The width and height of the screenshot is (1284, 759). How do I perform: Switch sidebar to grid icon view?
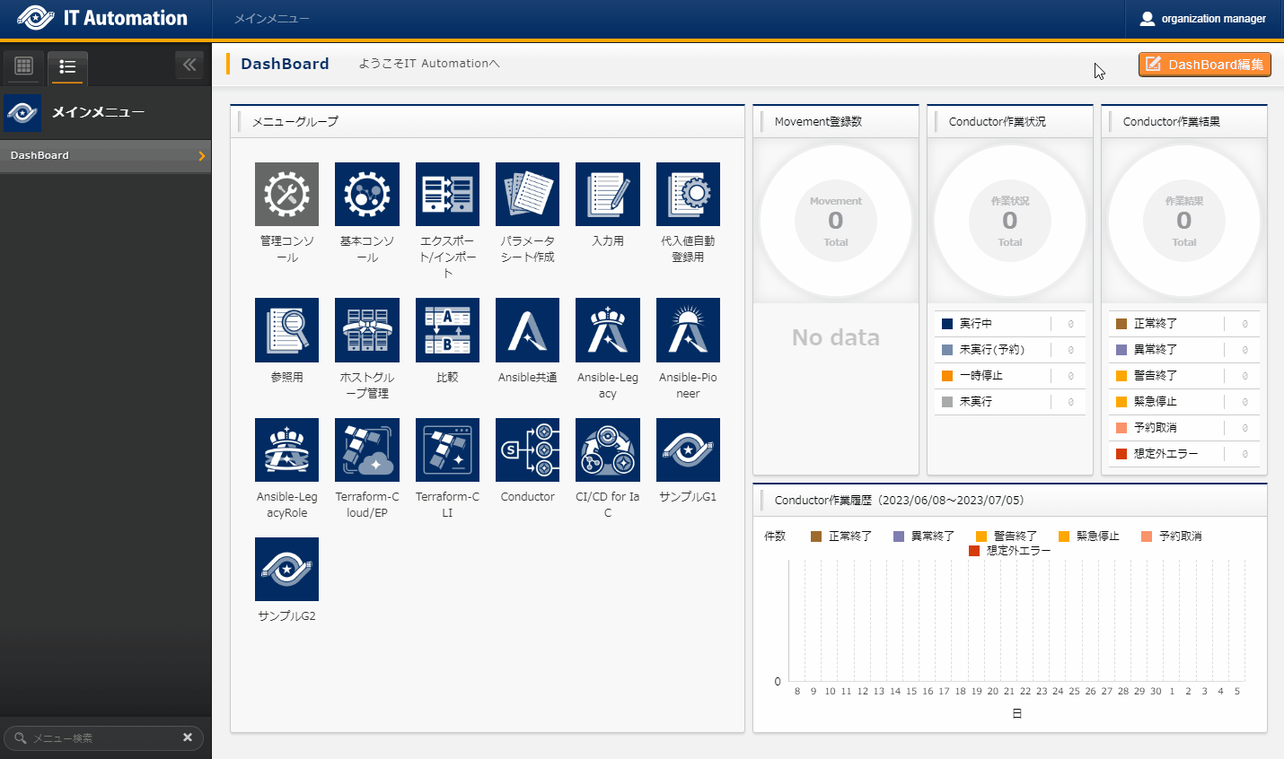click(x=24, y=66)
